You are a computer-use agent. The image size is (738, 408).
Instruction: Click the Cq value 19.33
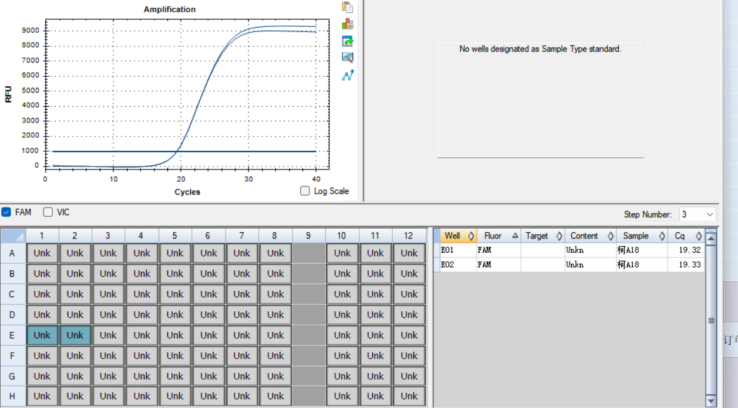pyautogui.click(x=689, y=265)
